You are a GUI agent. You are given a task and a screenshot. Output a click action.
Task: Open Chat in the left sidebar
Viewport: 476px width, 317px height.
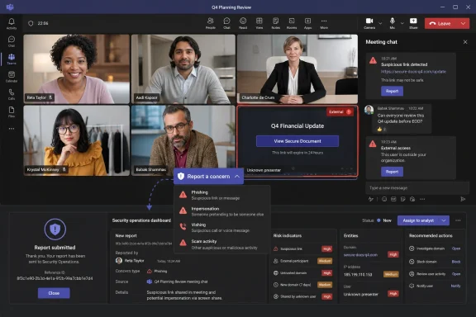coord(12,41)
